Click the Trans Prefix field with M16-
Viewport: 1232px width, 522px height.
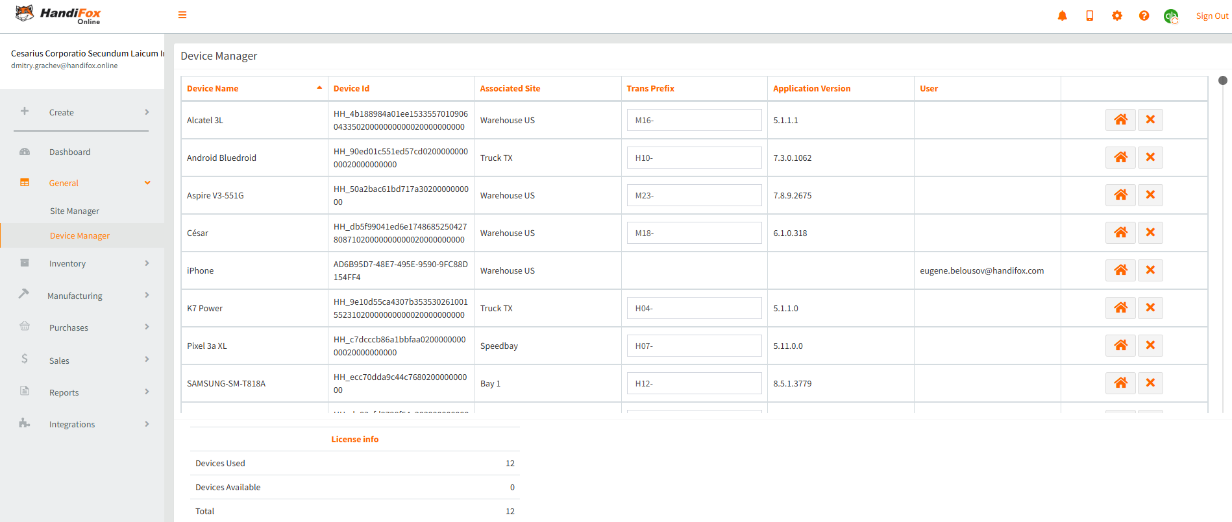click(x=694, y=120)
